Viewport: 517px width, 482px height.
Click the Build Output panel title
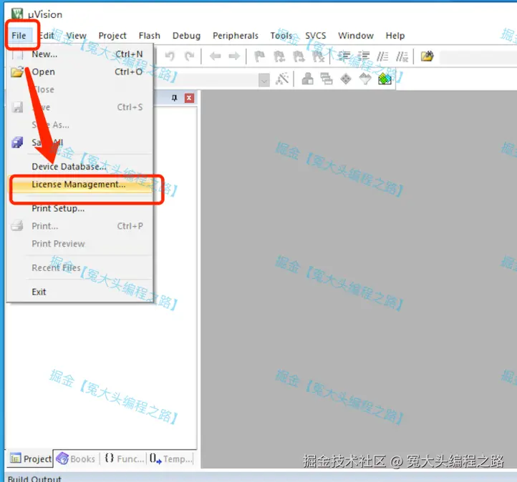coord(34,478)
